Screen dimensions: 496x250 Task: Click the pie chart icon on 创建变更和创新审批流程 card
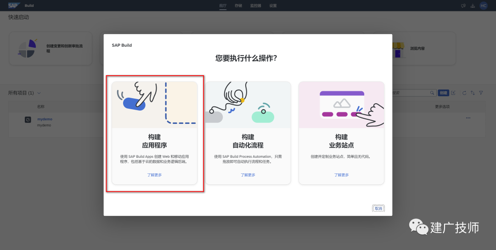(28, 48)
